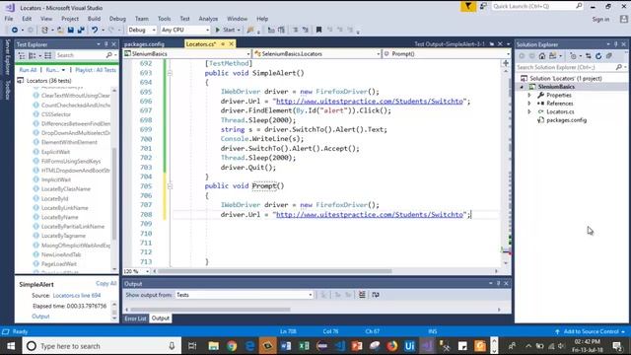This screenshot has height=355, width=631.
Task: Click the Test Explorer vertical scrollbar
Action: tap(114, 193)
